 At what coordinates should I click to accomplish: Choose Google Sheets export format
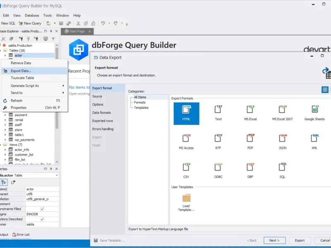tap(314, 113)
